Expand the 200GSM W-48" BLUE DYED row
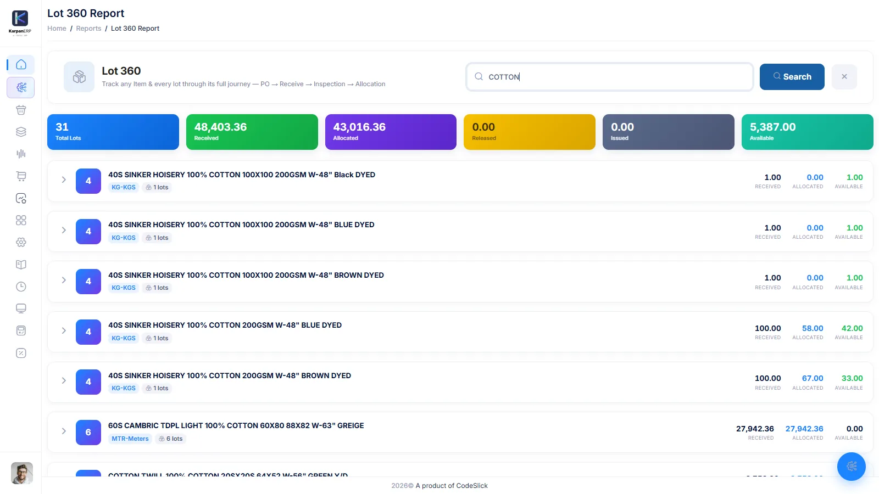This screenshot has height=494, width=879. (x=64, y=331)
